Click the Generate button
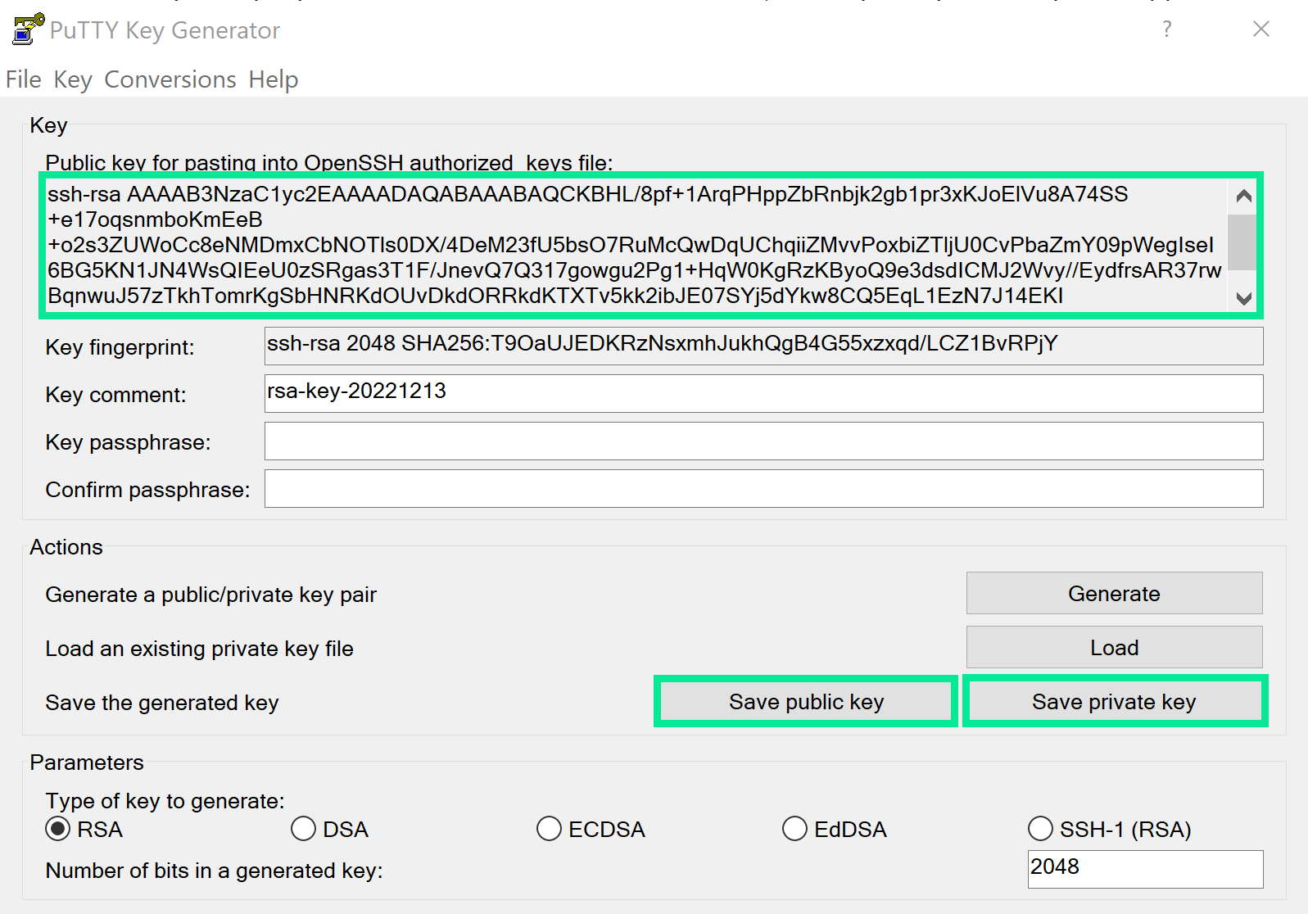This screenshot has height=914, width=1308. point(1114,593)
